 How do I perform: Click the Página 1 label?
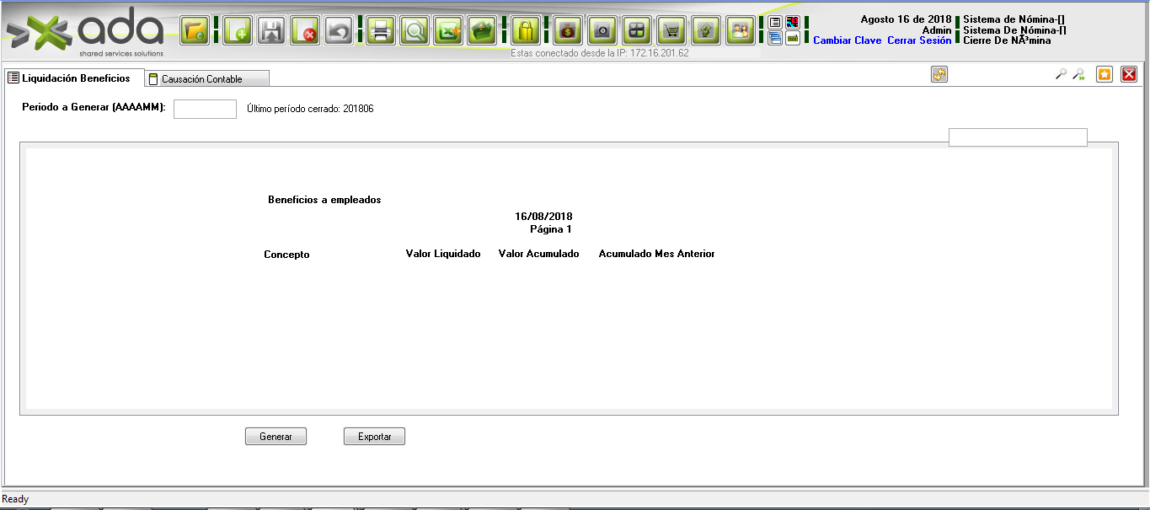[x=551, y=229]
